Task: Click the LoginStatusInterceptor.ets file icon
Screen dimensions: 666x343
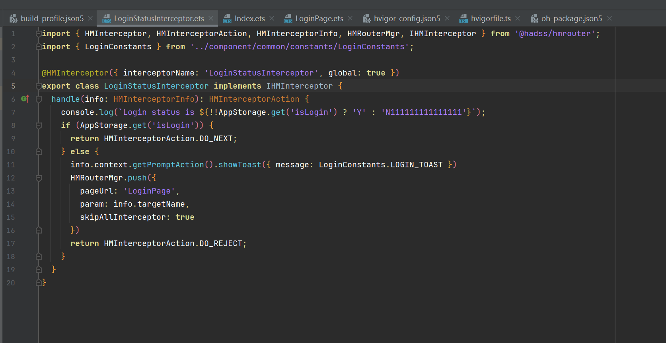Action: pos(107,19)
